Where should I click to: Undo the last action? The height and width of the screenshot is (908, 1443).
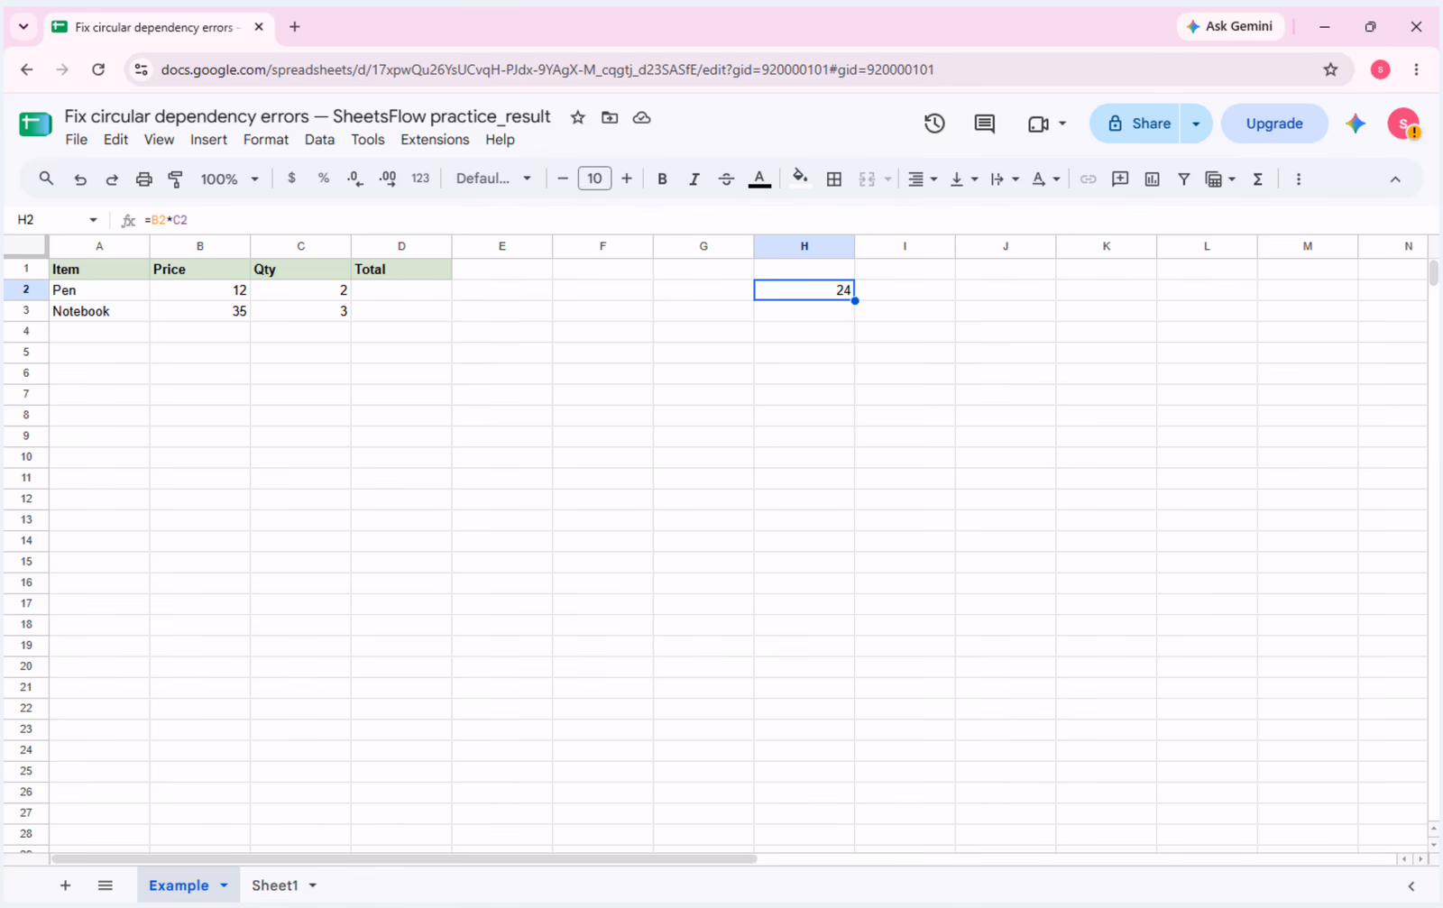(80, 179)
